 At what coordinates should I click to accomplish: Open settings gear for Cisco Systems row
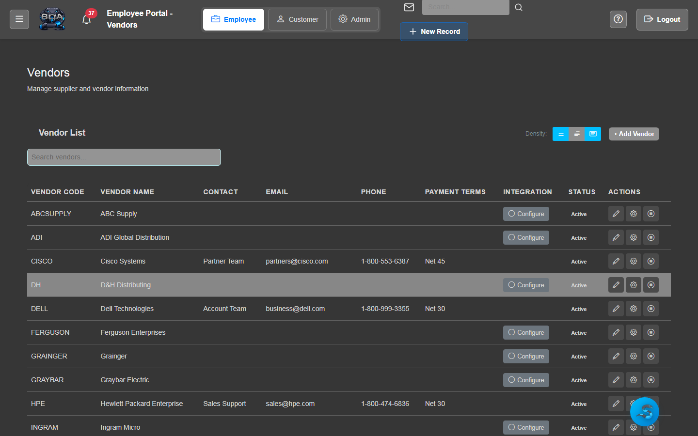coord(633,261)
